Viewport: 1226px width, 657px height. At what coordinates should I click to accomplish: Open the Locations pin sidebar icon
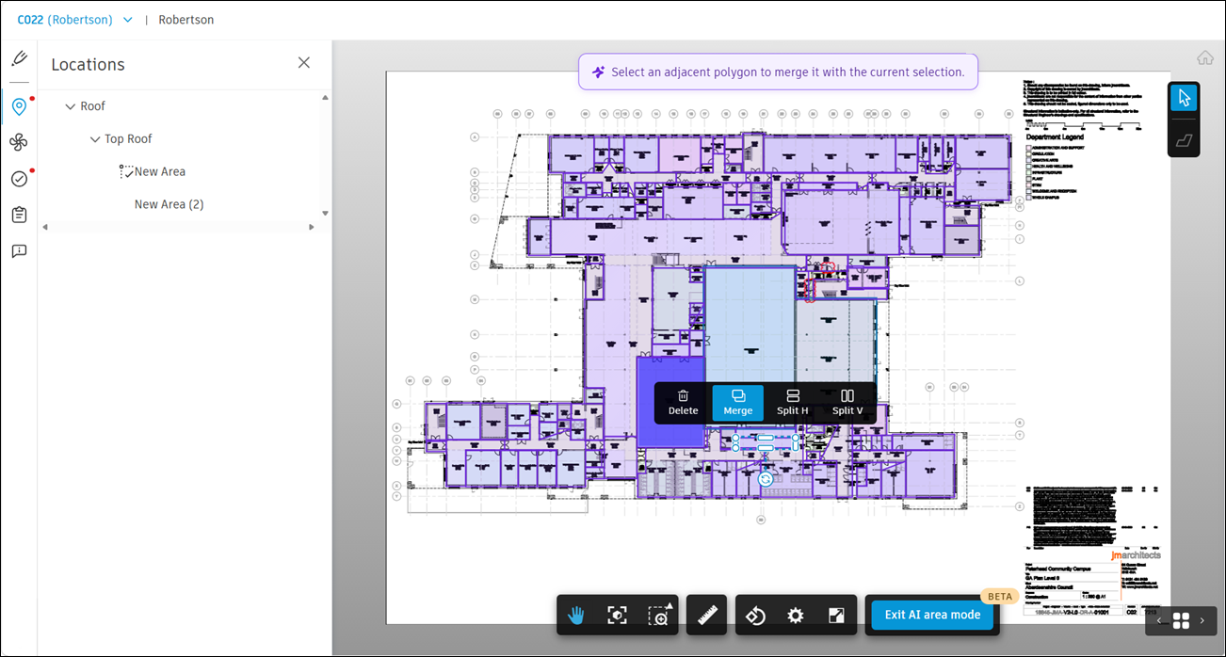click(19, 106)
